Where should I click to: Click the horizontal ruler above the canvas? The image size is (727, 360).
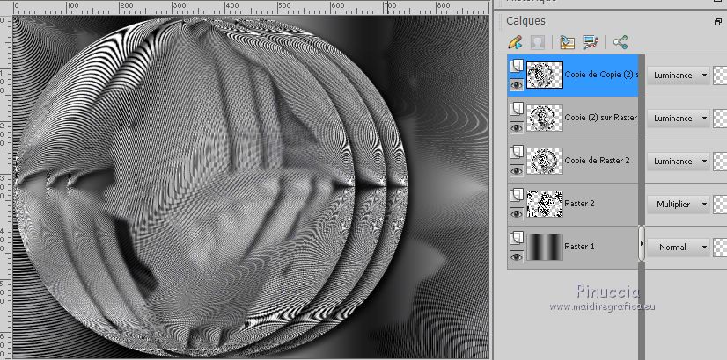pos(250,7)
